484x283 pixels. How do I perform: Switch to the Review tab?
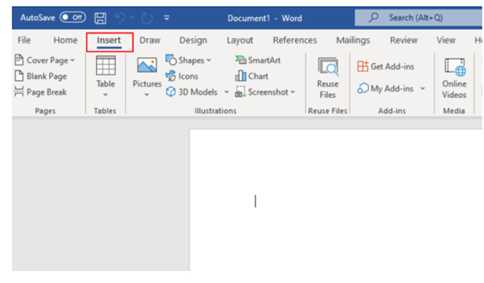click(404, 40)
